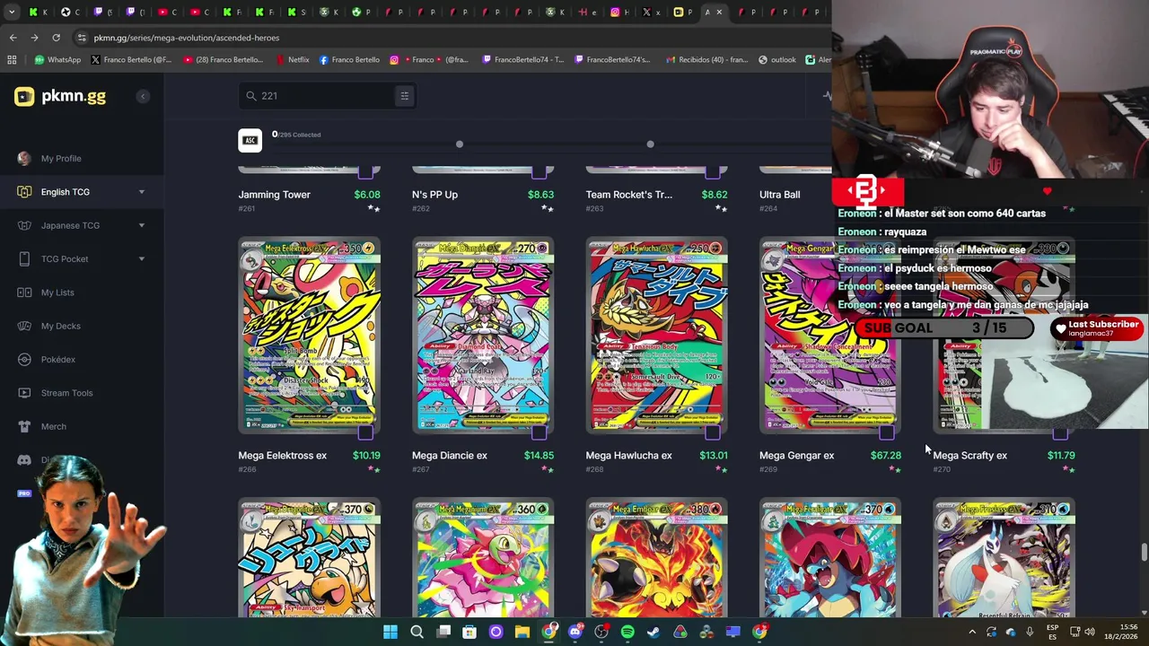Click the Stream Tools icon

pyautogui.click(x=24, y=393)
